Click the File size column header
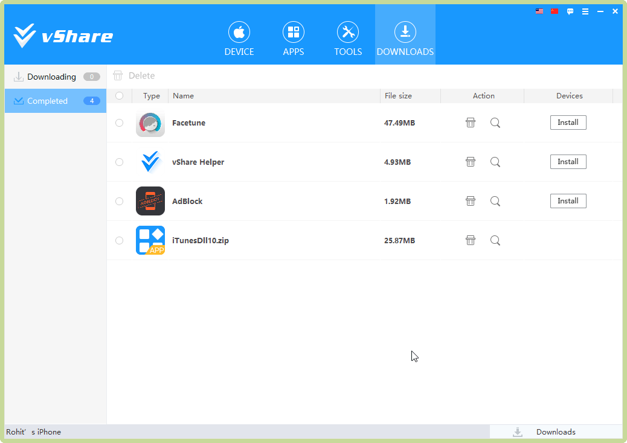 (410, 96)
